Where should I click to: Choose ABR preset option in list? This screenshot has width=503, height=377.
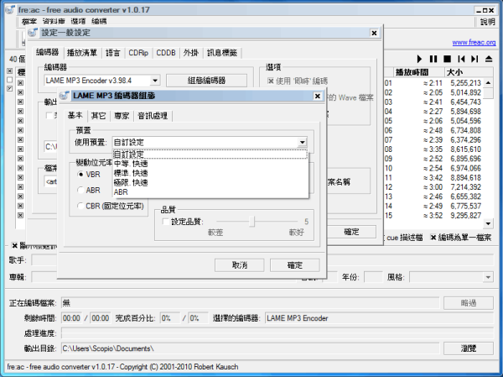[x=210, y=192]
